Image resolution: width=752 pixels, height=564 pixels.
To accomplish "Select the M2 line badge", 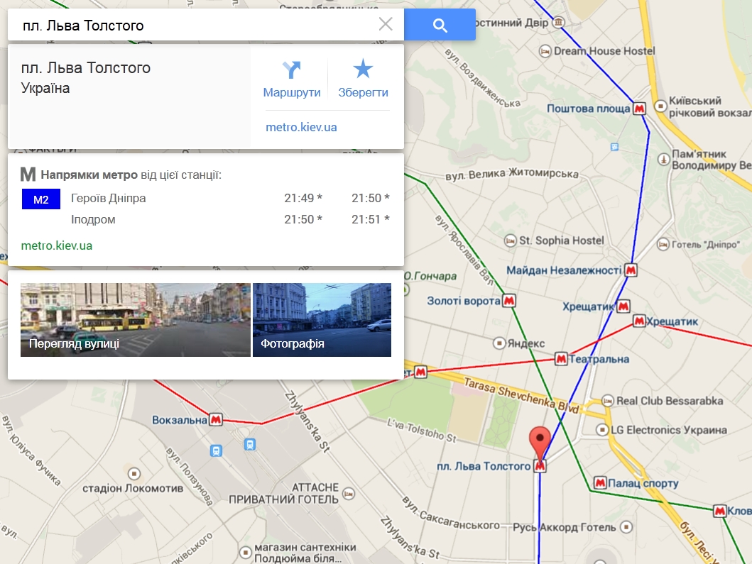I will [41, 199].
